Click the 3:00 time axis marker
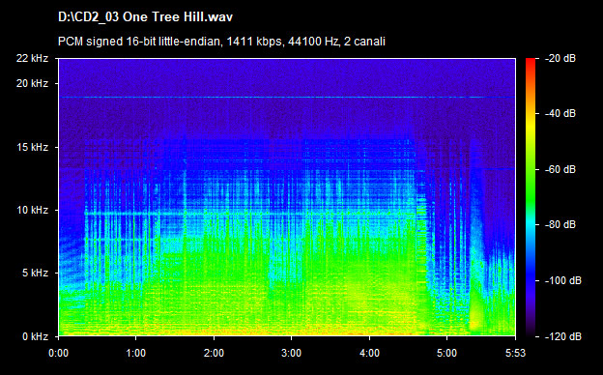Screen dimensions: 603x375 coord(291,353)
